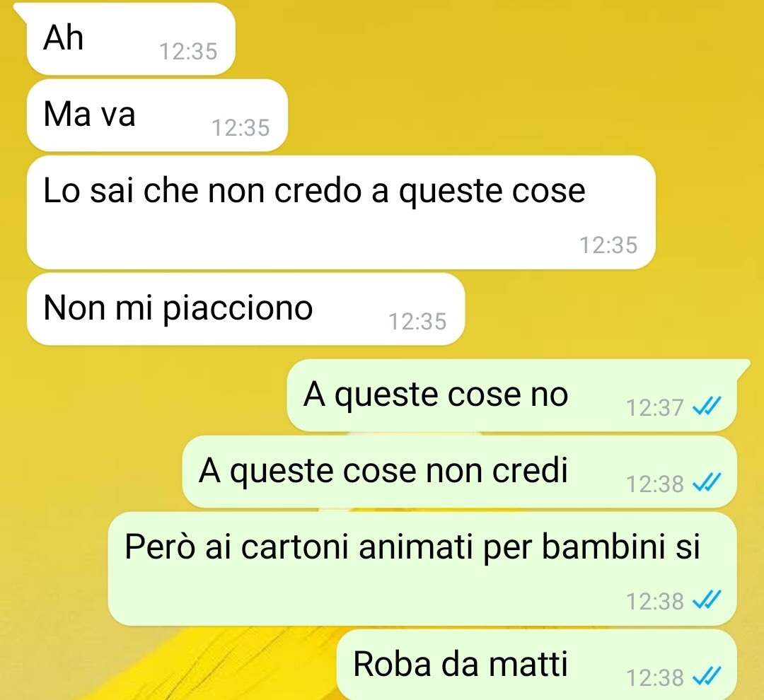This screenshot has height=700, width=764.
Task: Click the 12:37 timestamp on sent message
Action: (x=655, y=408)
